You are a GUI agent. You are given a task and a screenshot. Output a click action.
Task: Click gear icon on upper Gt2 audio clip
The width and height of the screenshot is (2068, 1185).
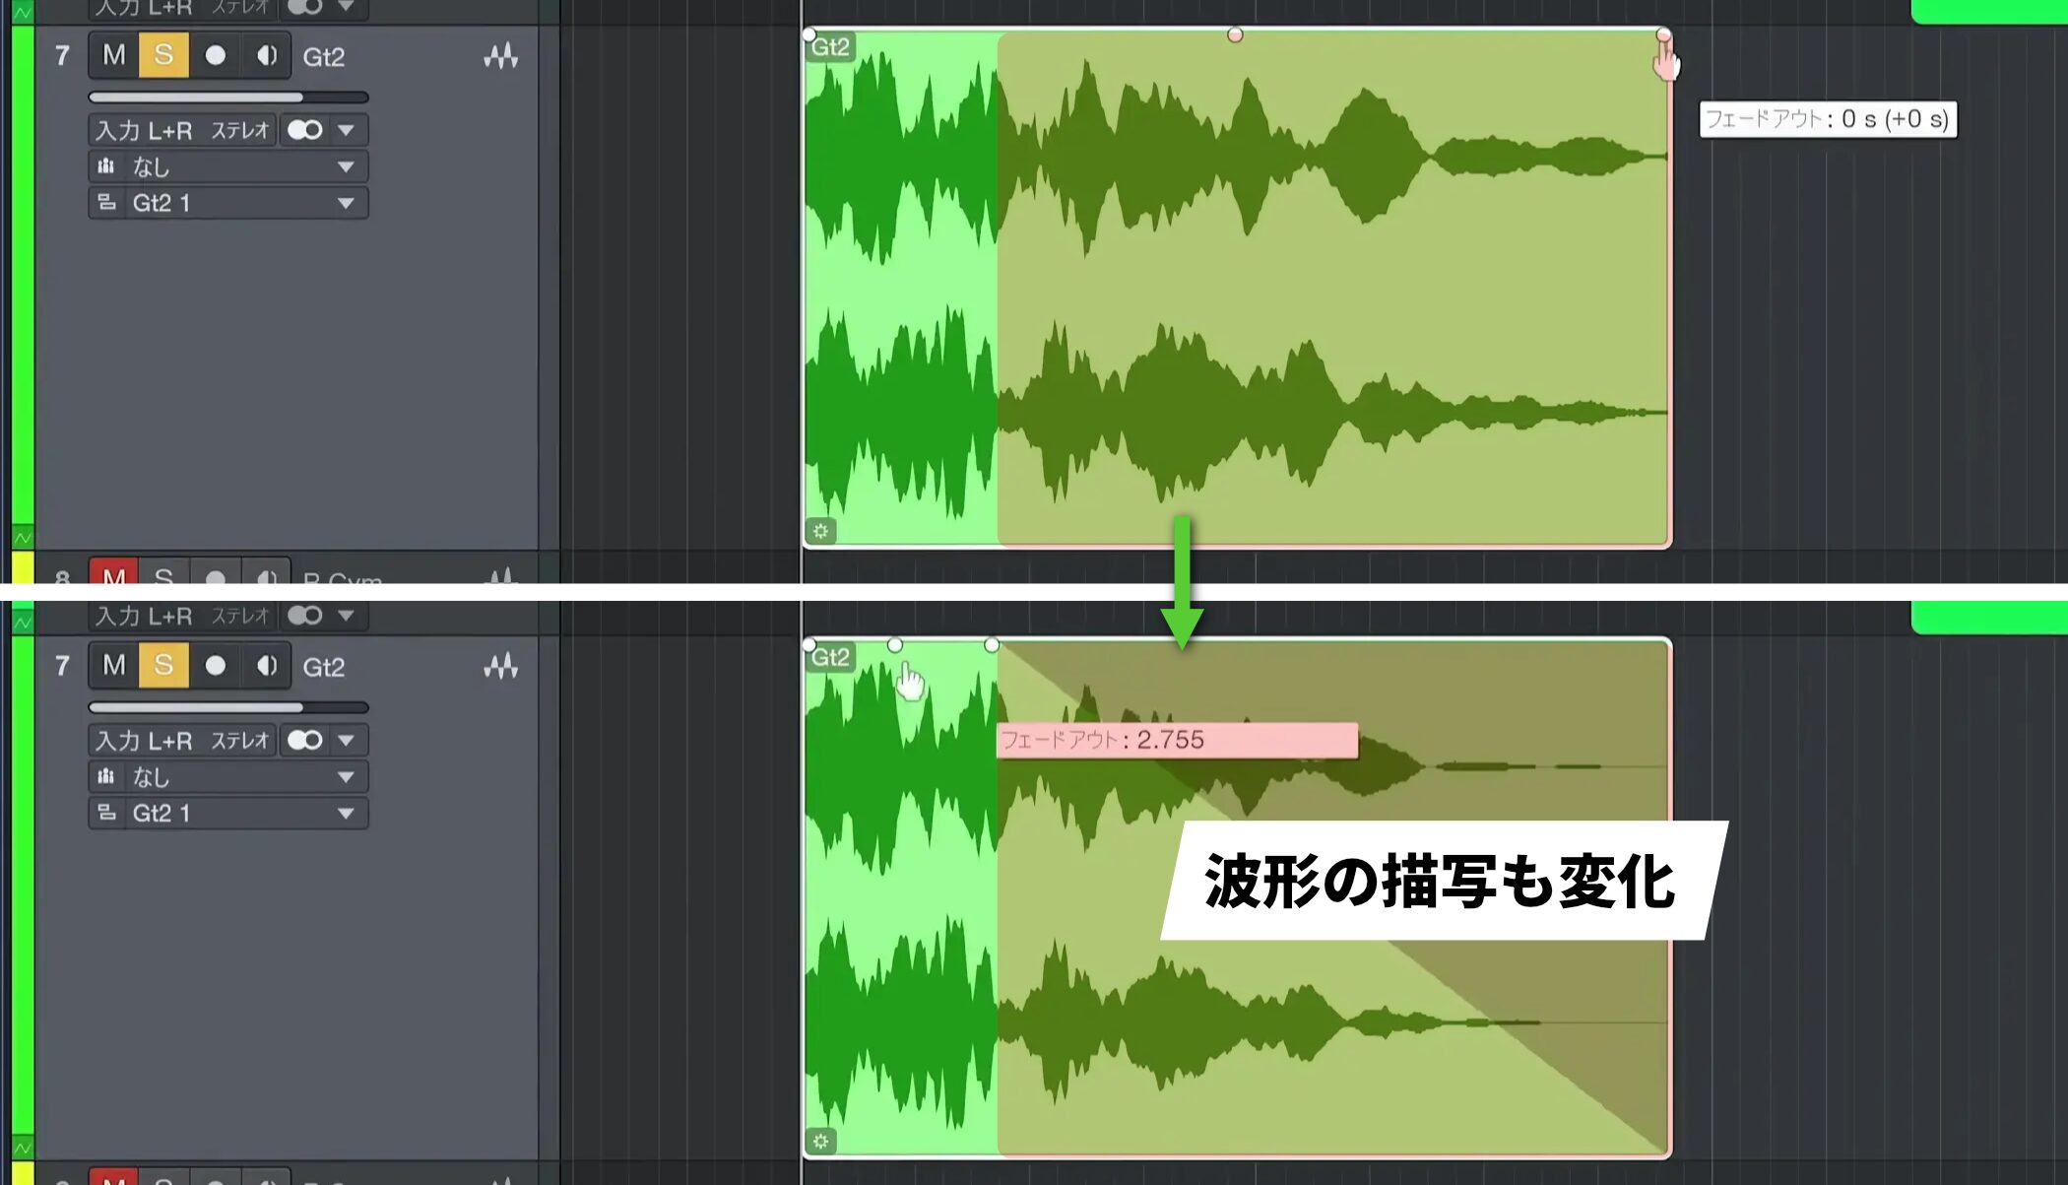point(820,531)
